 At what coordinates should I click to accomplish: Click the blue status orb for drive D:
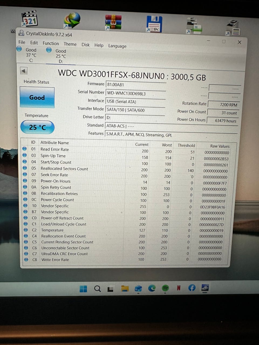49,50
